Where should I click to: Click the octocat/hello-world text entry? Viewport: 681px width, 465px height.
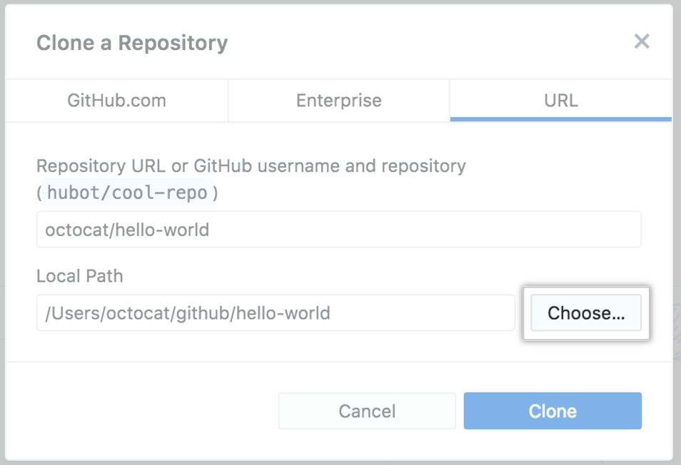pyautogui.click(x=338, y=229)
